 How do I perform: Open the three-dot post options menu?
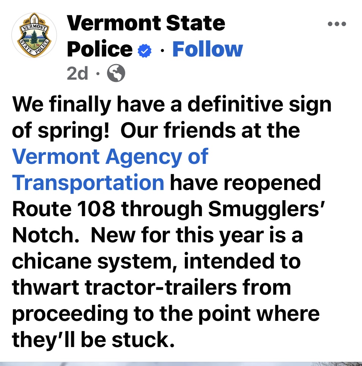337,24
